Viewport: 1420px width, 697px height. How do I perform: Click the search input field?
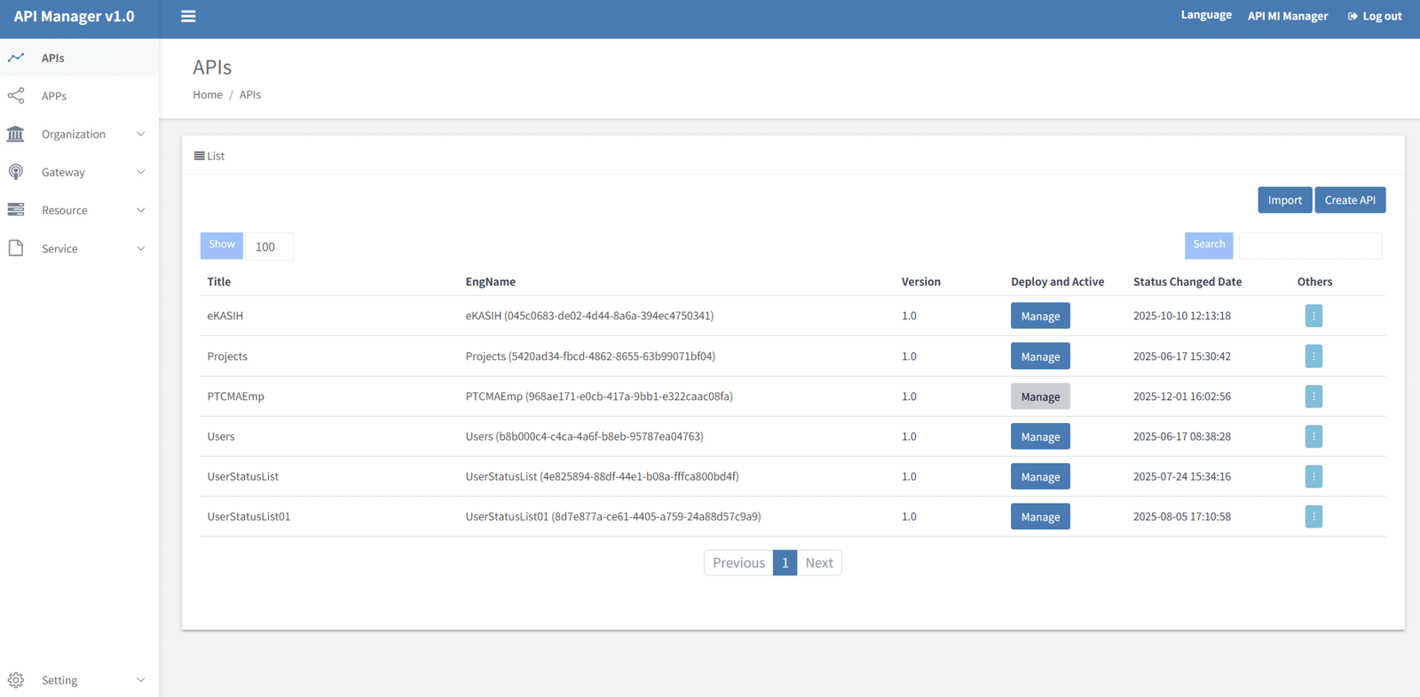click(x=1310, y=246)
